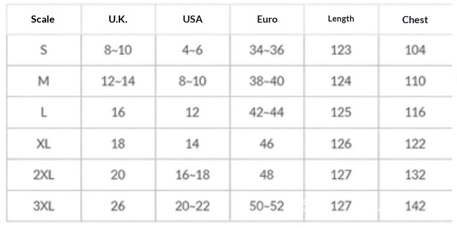
Task: Select the S size row label
Action: 43,50
